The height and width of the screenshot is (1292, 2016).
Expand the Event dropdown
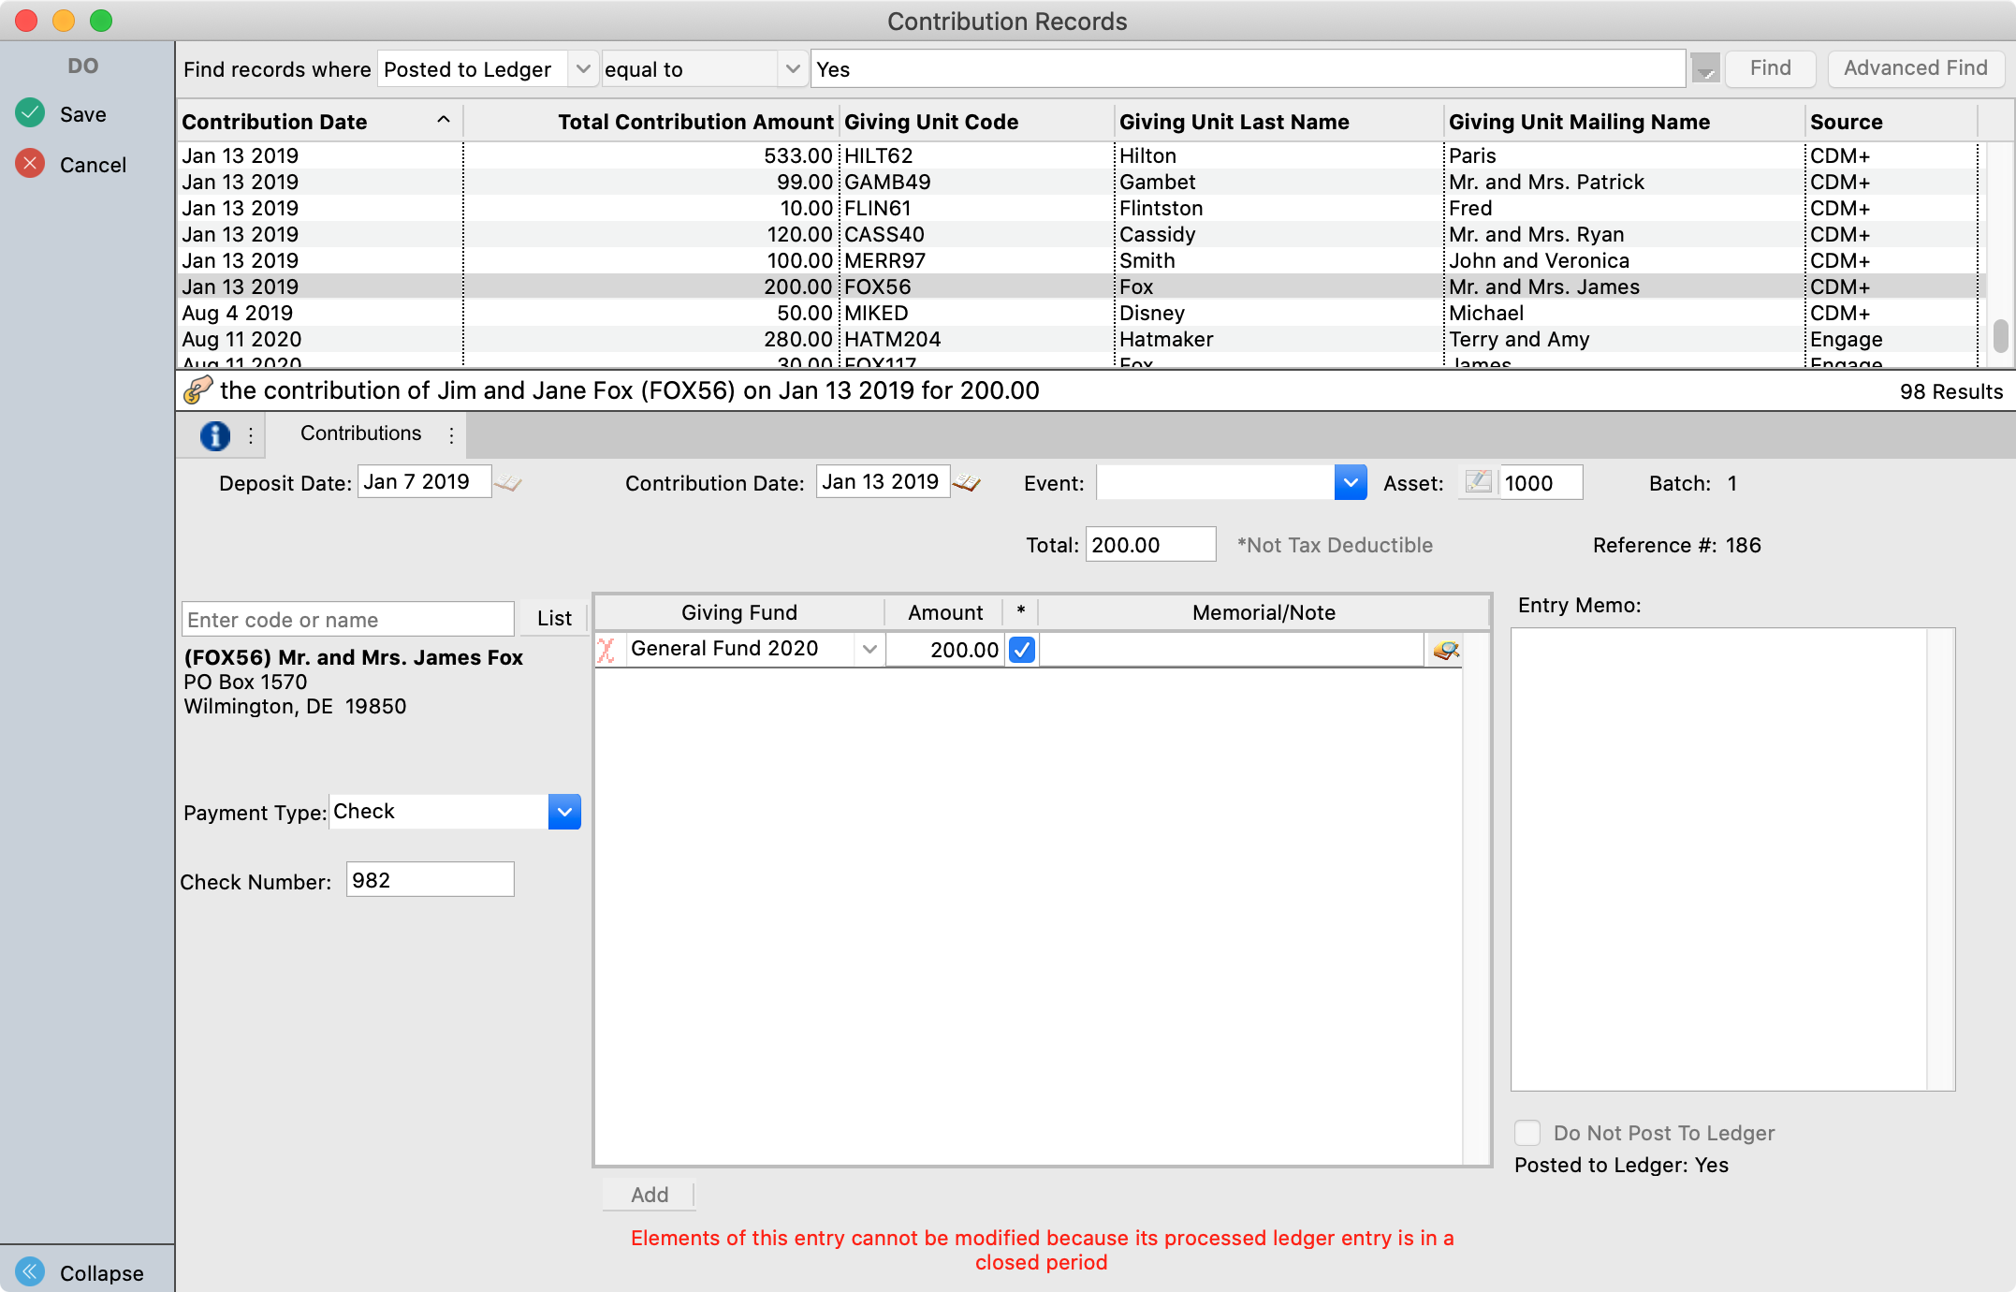click(x=1350, y=483)
